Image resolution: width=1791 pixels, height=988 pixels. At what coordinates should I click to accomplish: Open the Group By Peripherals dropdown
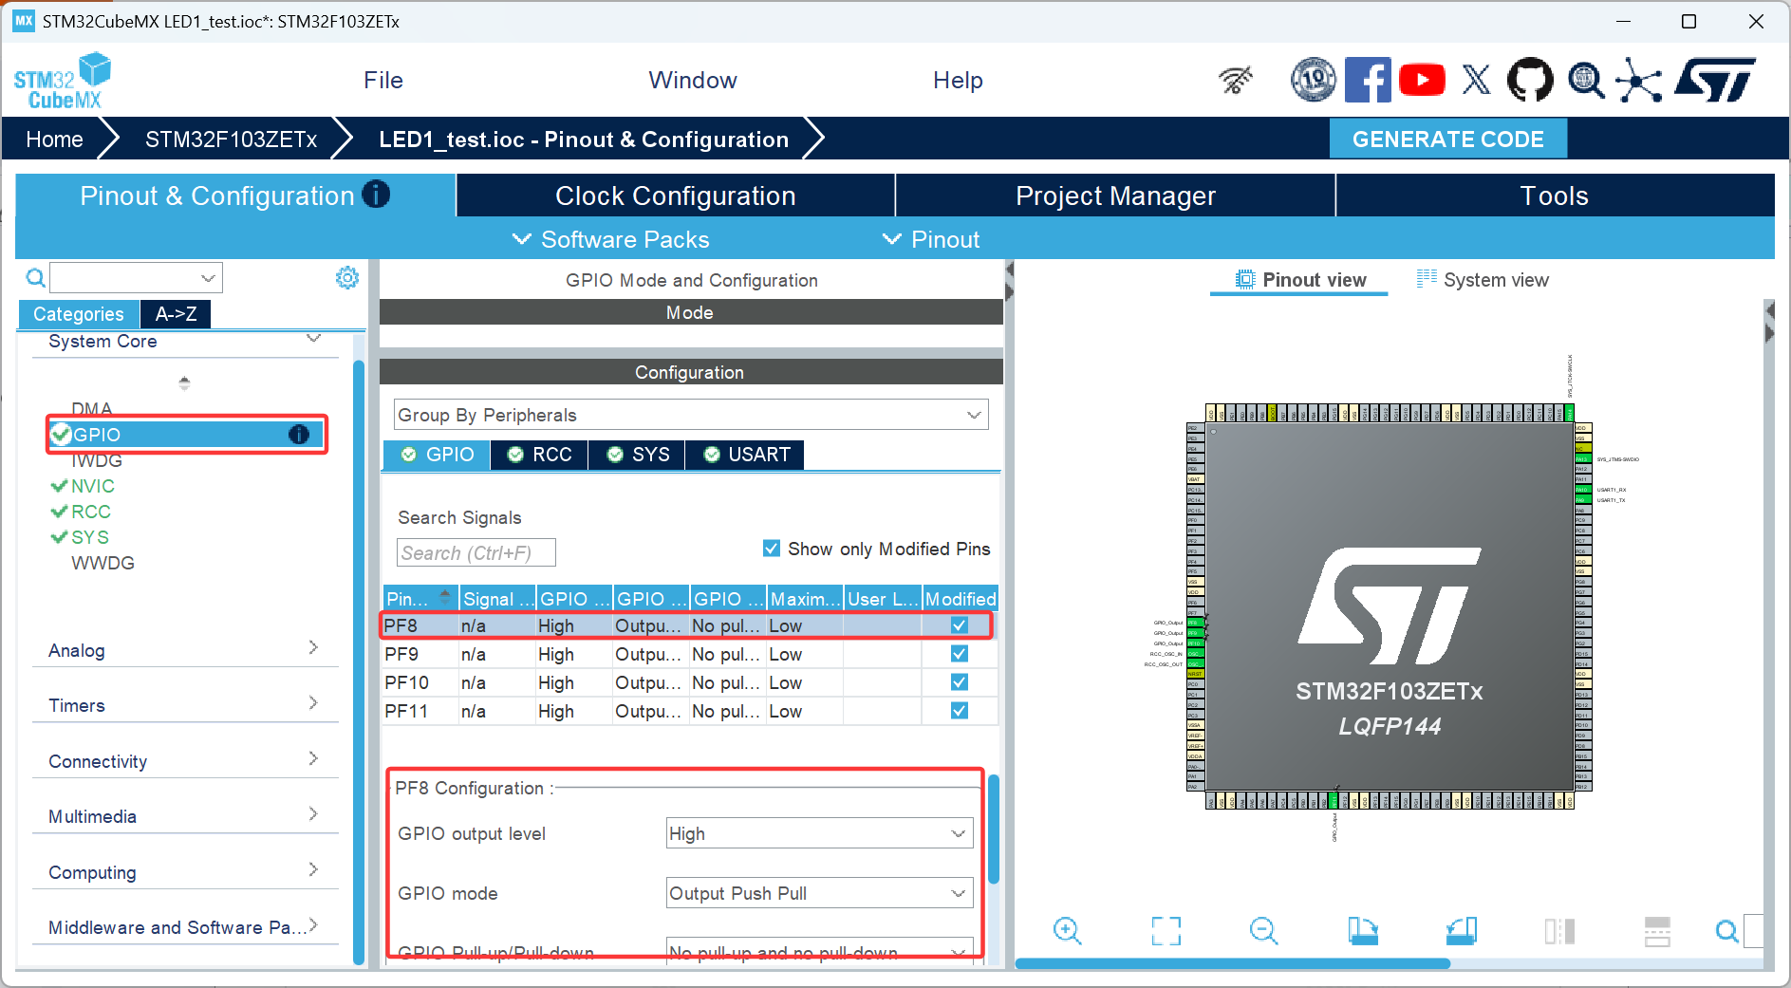tap(691, 415)
